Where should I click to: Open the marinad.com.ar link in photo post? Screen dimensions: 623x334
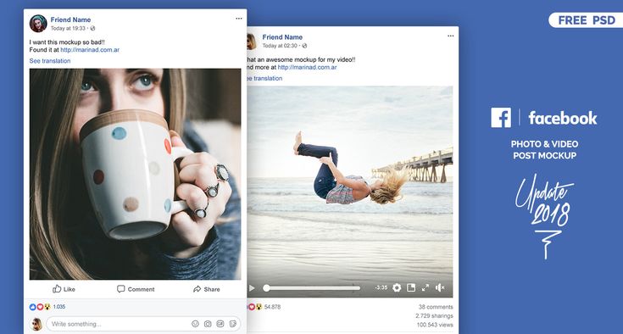coord(90,50)
